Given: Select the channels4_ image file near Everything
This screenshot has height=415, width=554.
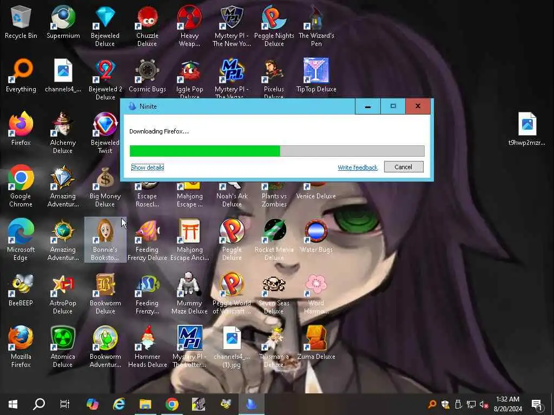Looking at the screenshot, I should pos(63,76).
